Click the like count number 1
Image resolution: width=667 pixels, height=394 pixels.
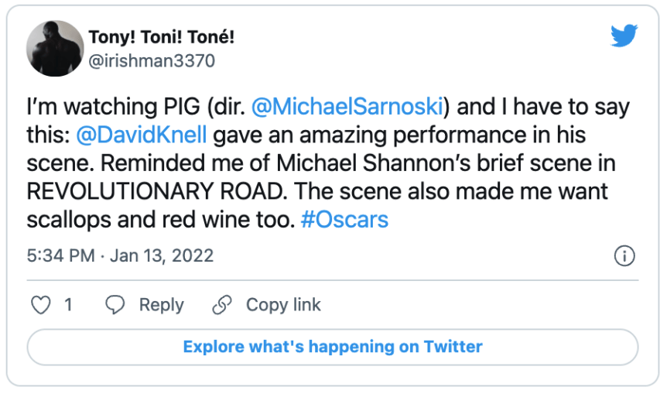(68, 305)
